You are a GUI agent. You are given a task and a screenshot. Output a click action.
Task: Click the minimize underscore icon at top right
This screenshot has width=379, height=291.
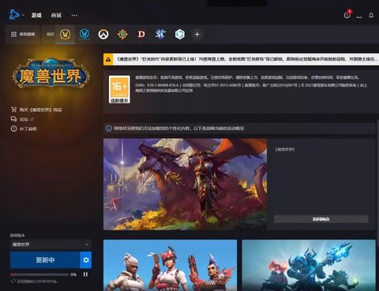pyautogui.click(x=359, y=17)
